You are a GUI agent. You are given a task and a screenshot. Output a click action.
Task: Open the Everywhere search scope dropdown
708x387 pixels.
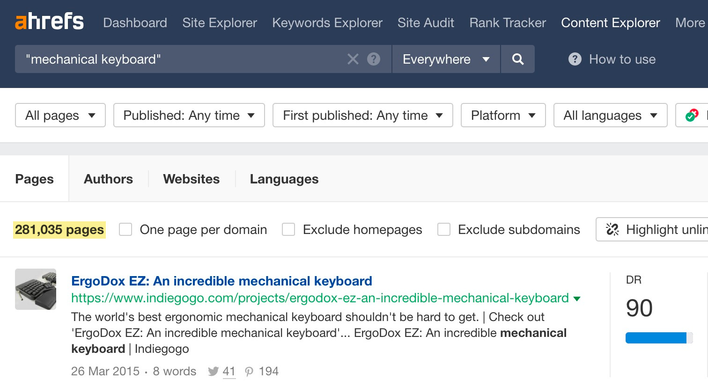pos(446,59)
